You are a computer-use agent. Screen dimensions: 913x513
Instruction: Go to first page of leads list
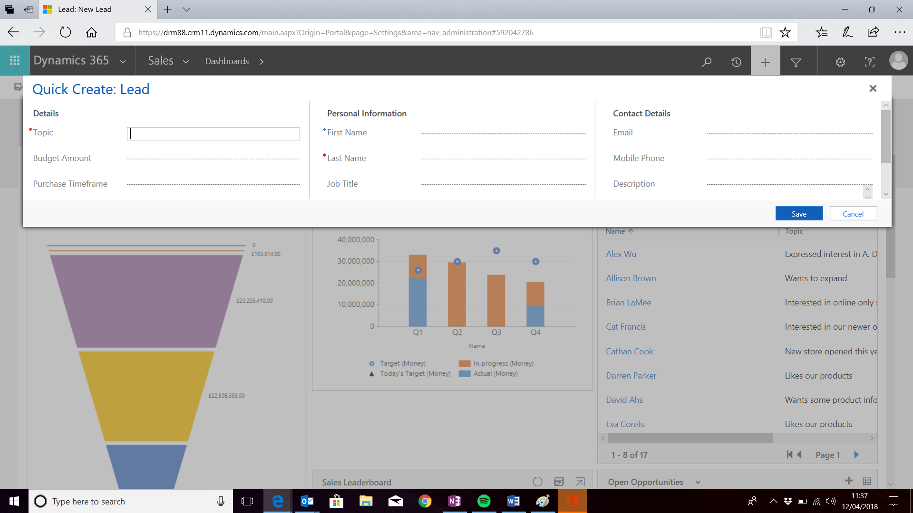click(x=789, y=455)
